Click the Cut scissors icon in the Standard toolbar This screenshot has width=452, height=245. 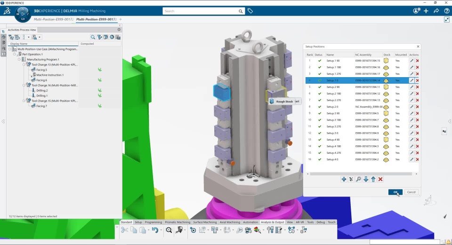coord(124,230)
